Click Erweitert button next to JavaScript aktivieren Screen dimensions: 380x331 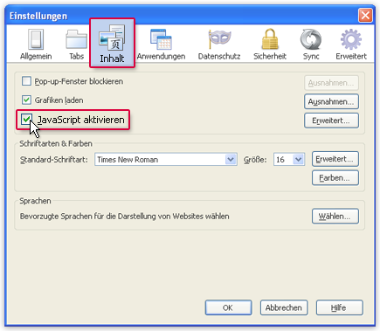click(x=331, y=121)
